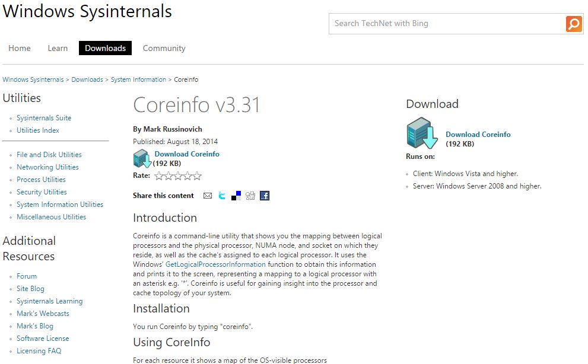Viewport: 588px width, 364px height.
Task: Switch to the Learn tab
Action: pyautogui.click(x=58, y=48)
